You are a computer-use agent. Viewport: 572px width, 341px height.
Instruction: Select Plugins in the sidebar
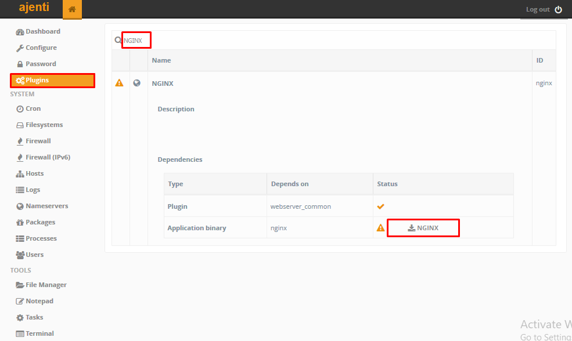coord(52,80)
